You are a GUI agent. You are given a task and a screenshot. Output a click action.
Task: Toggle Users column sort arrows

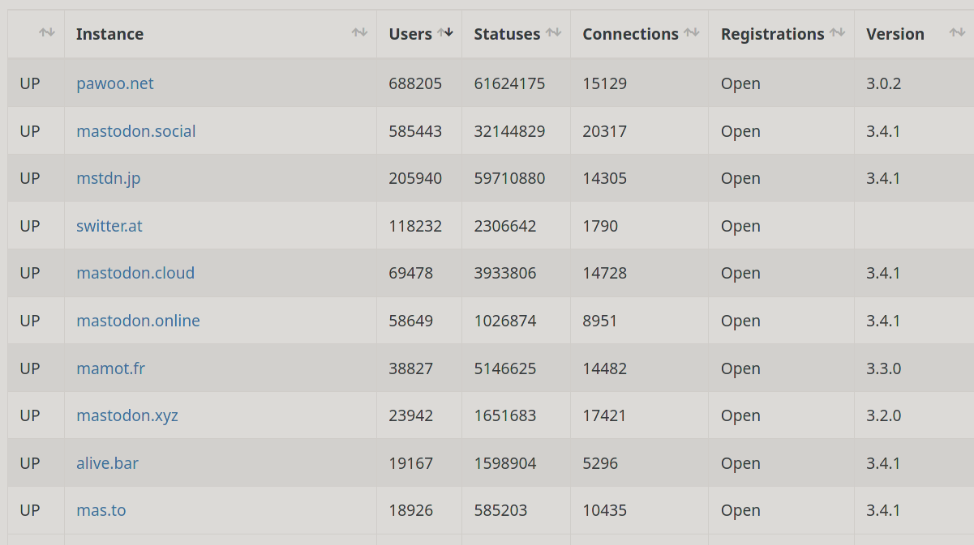pyautogui.click(x=445, y=32)
